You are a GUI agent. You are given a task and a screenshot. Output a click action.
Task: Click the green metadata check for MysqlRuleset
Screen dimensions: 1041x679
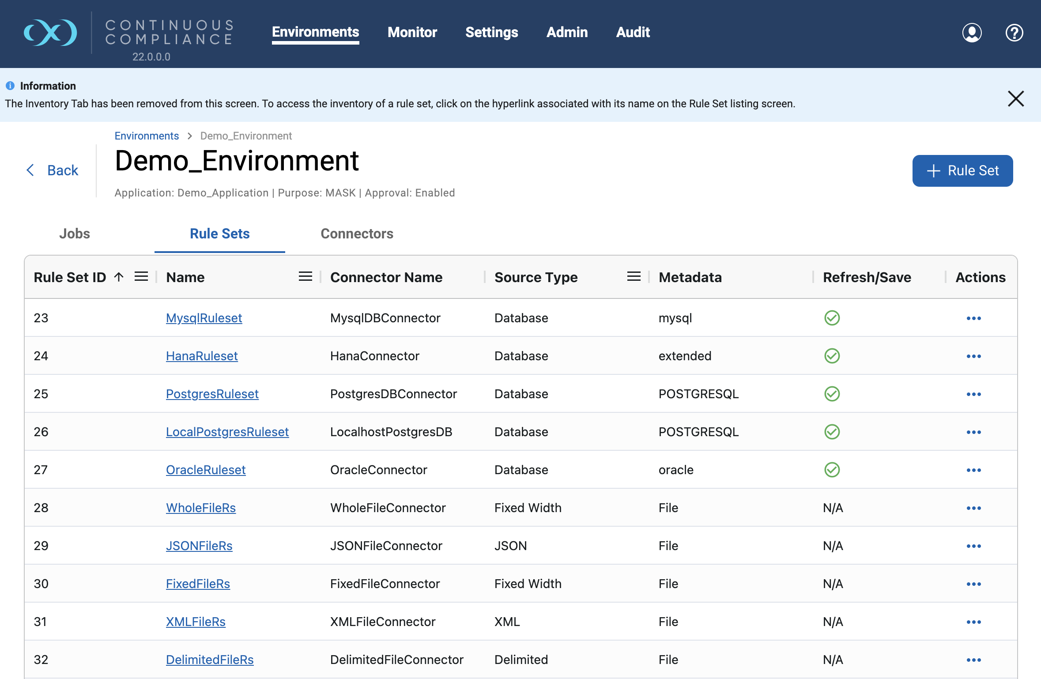(x=832, y=318)
